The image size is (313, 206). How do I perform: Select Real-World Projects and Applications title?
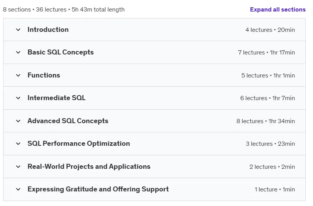(x=89, y=166)
